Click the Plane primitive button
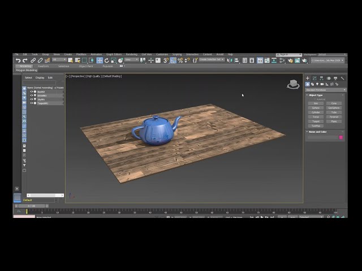This screenshot has width=362, height=271. point(334,121)
